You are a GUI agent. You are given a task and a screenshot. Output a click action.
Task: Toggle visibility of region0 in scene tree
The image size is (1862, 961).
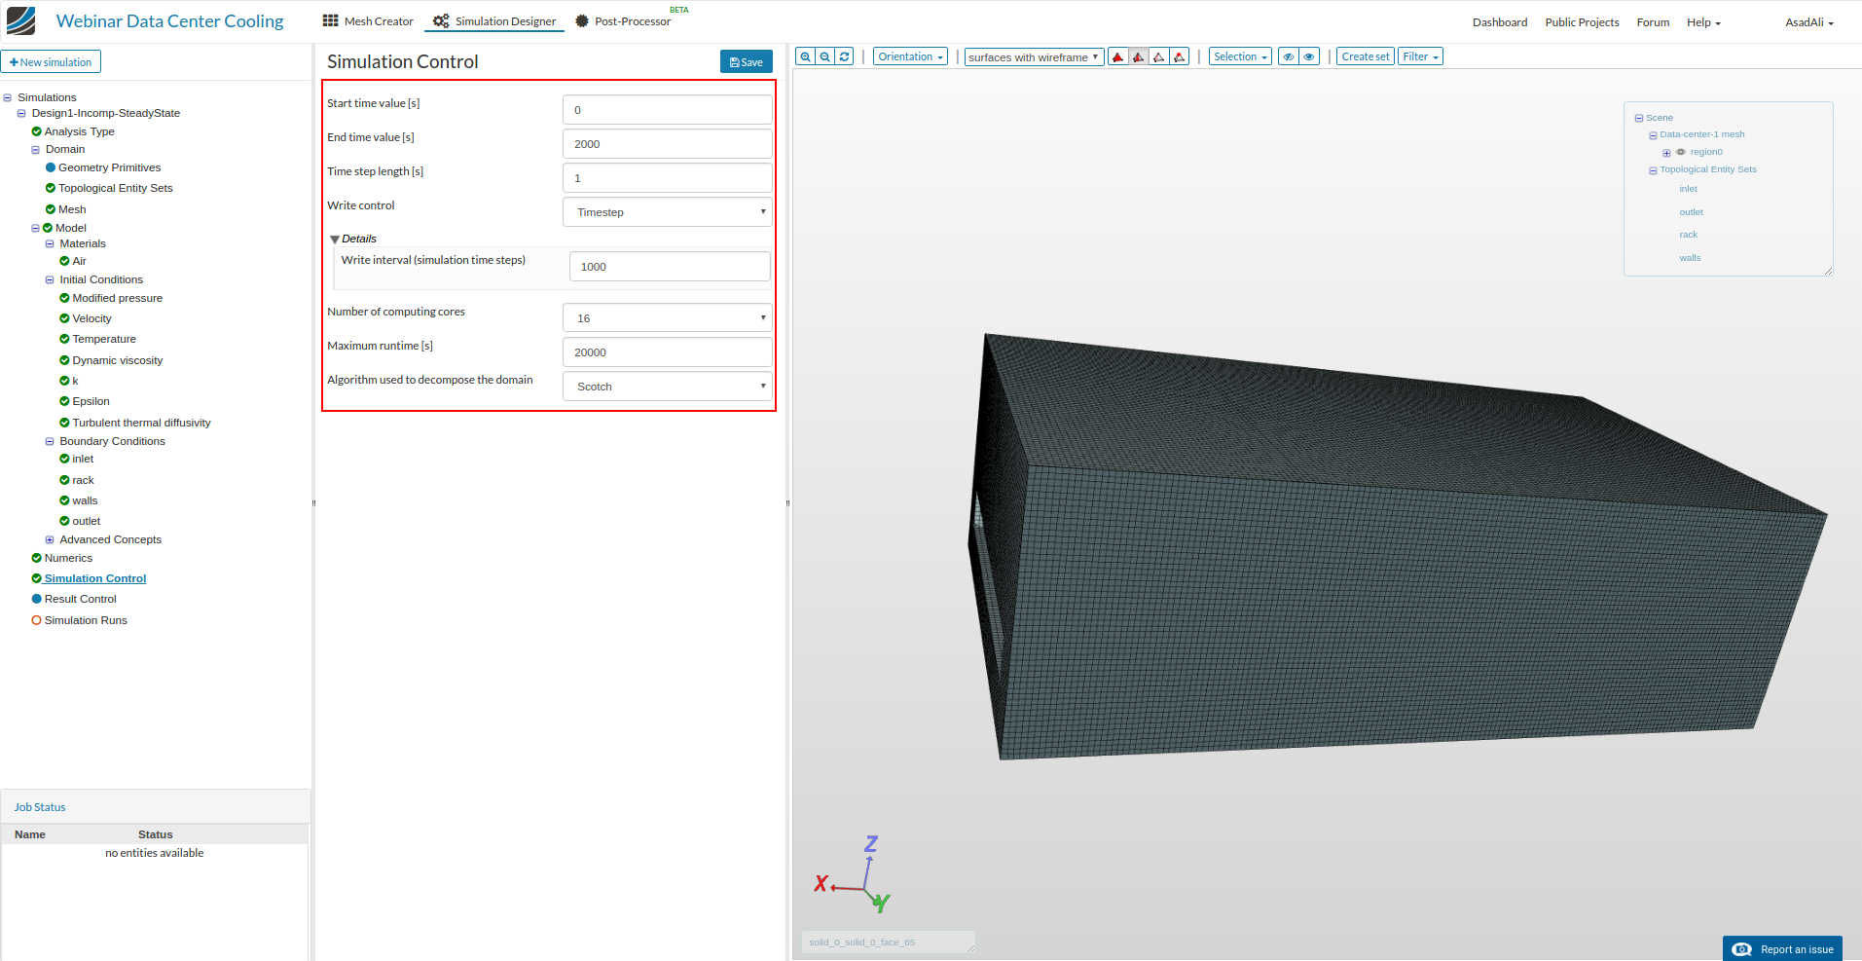(1681, 152)
